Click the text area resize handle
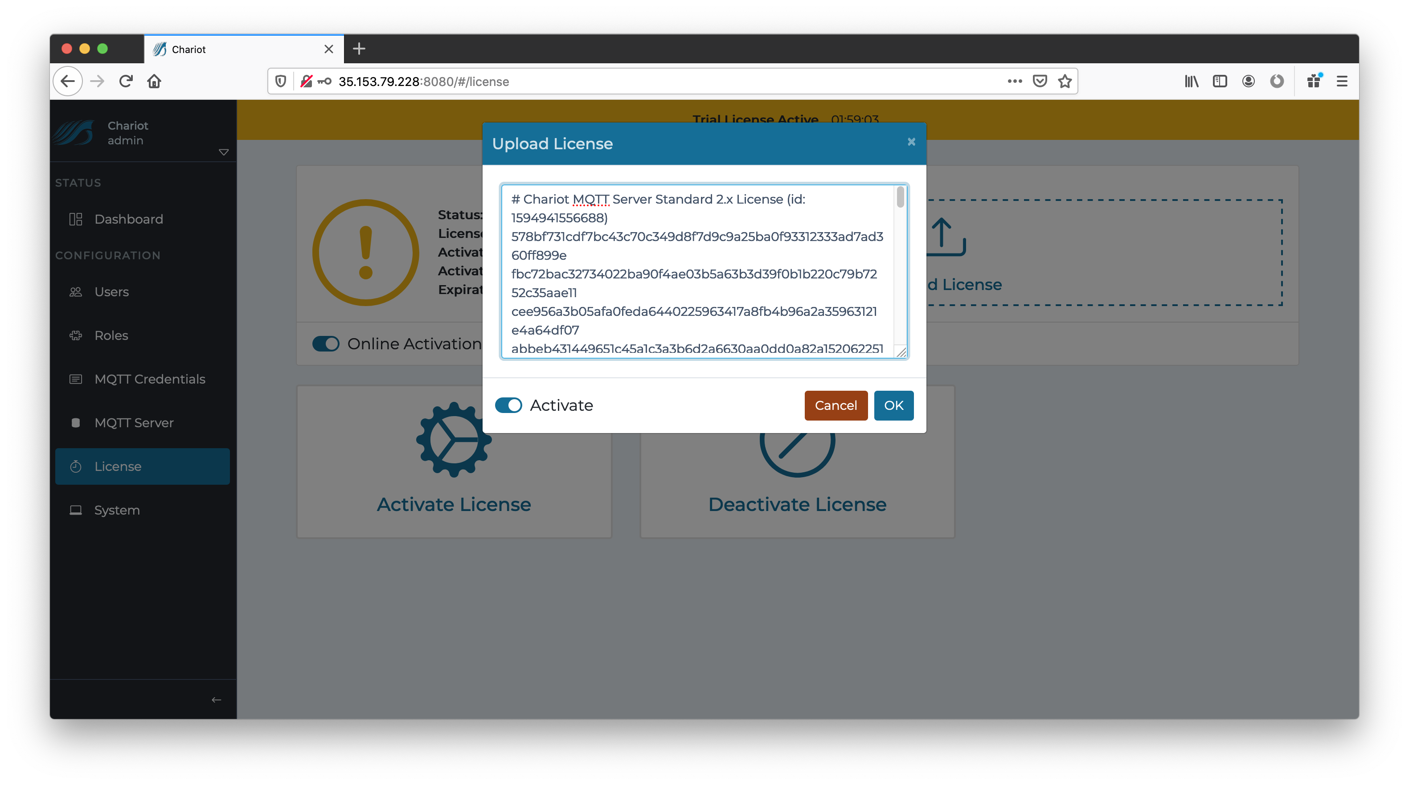1409x785 pixels. pos(901,352)
